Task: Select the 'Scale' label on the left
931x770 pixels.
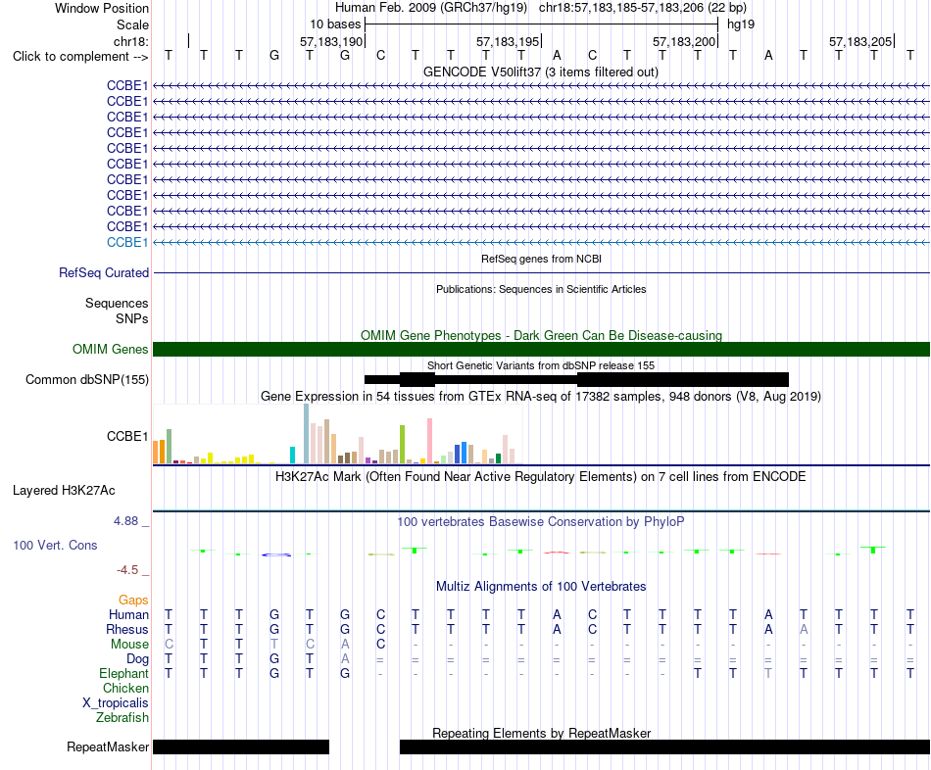Action: pos(132,24)
